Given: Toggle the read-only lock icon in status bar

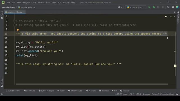Looking at the screenshot, I should (x=177, y=94).
